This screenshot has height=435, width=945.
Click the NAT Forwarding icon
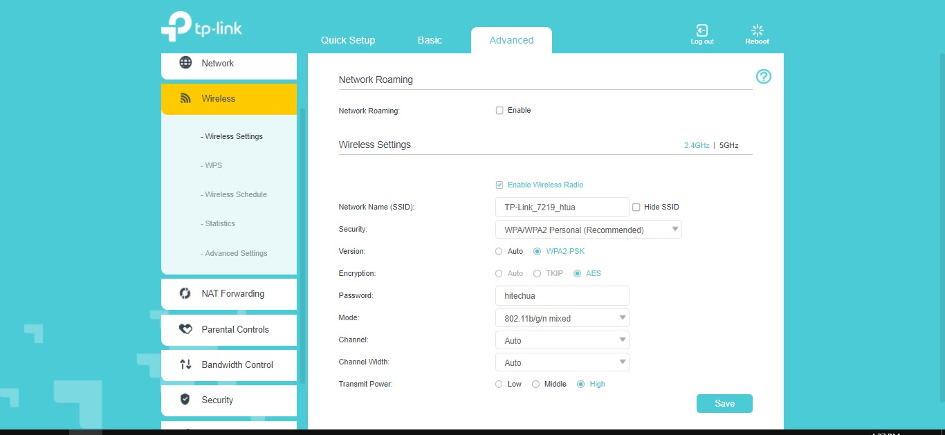185,293
